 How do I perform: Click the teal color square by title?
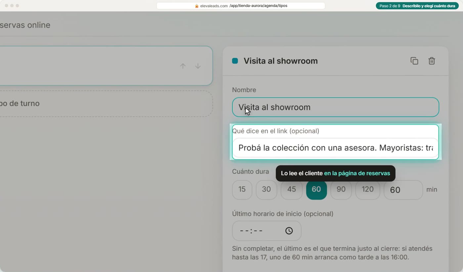click(235, 61)
